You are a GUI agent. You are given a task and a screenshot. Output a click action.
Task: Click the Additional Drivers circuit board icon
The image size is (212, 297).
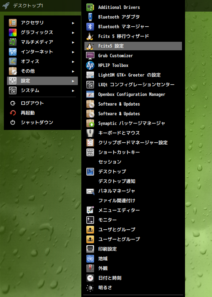tap(90, 7)
